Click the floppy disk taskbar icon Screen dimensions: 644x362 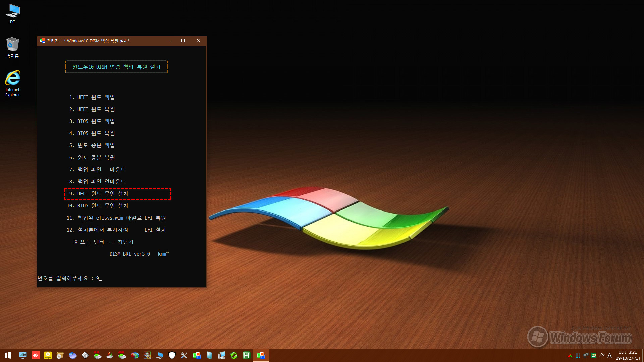[85, 355]
